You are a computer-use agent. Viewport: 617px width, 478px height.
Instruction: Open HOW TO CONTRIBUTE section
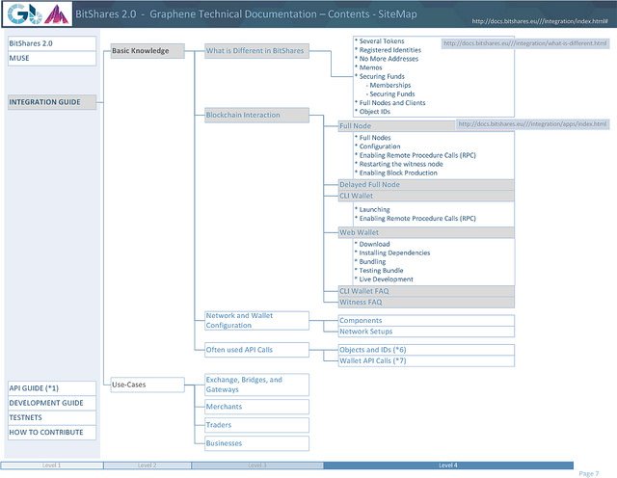click(x=52, y=432)
